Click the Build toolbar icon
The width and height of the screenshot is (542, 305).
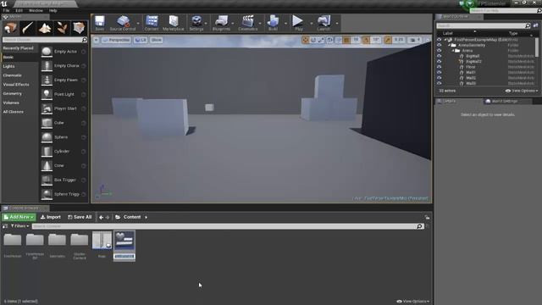coord(273,23)
